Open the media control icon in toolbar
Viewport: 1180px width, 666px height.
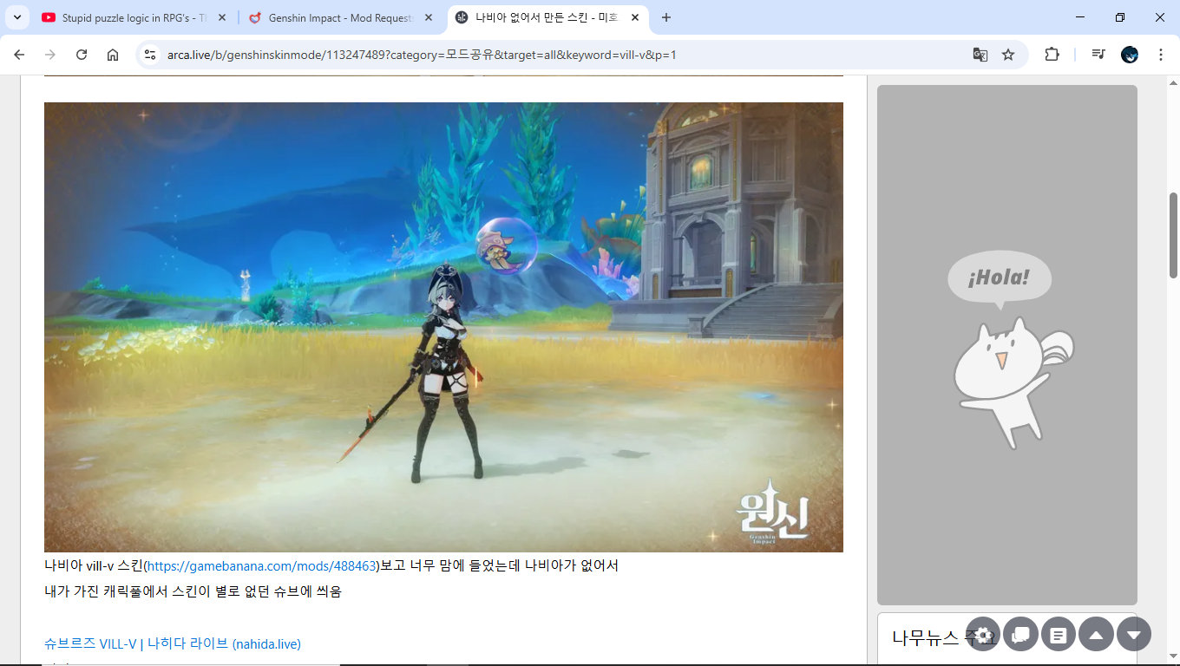pos(1098,55)
